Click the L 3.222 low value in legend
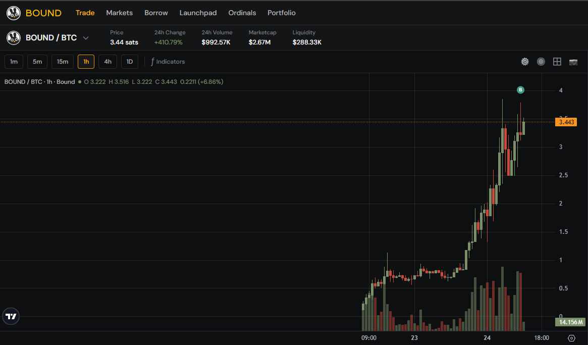 tap(142, 82)
